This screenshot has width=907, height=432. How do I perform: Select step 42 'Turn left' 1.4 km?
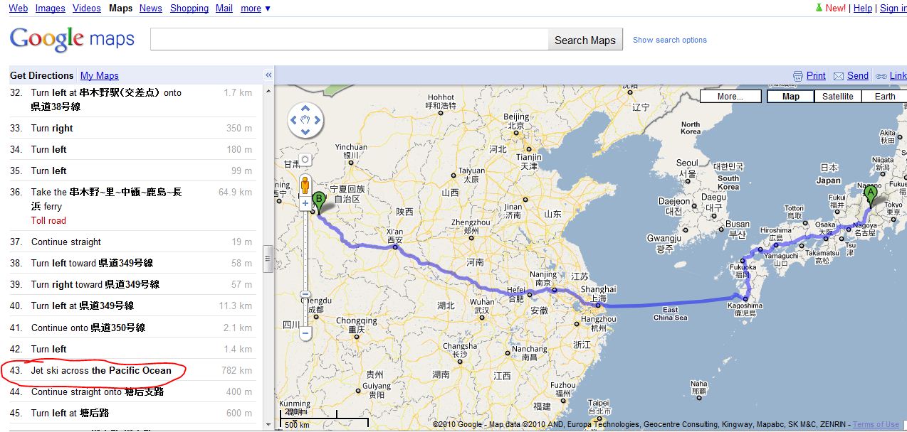(x=131, y=349)
